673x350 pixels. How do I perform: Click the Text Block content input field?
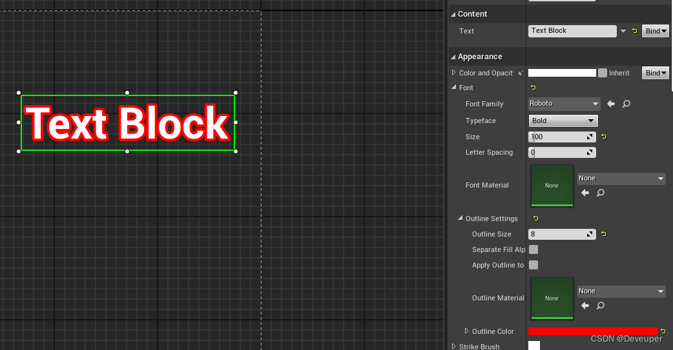pyautogui.click(x=572, y=31)
